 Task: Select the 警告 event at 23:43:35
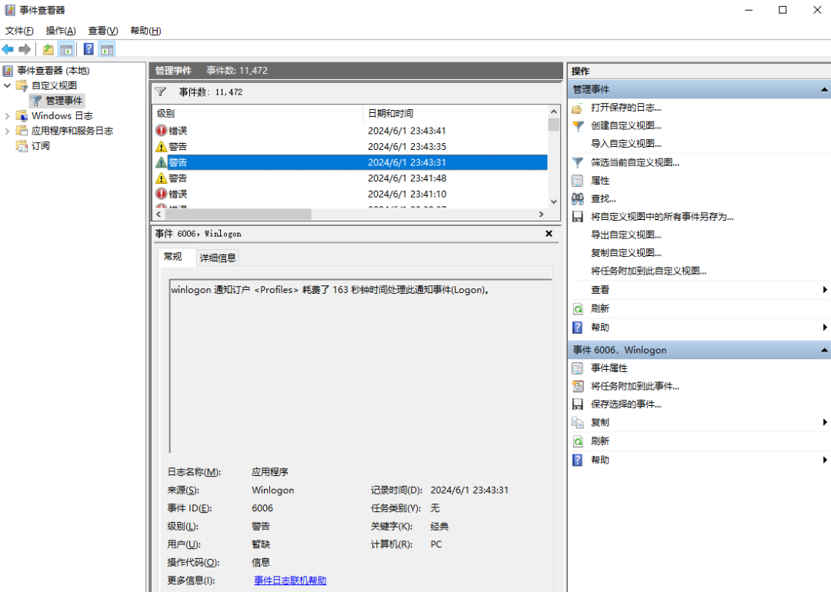point(351,146)
